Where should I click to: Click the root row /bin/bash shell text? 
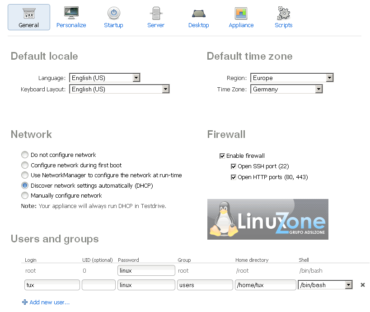click(x=311, y=271)
